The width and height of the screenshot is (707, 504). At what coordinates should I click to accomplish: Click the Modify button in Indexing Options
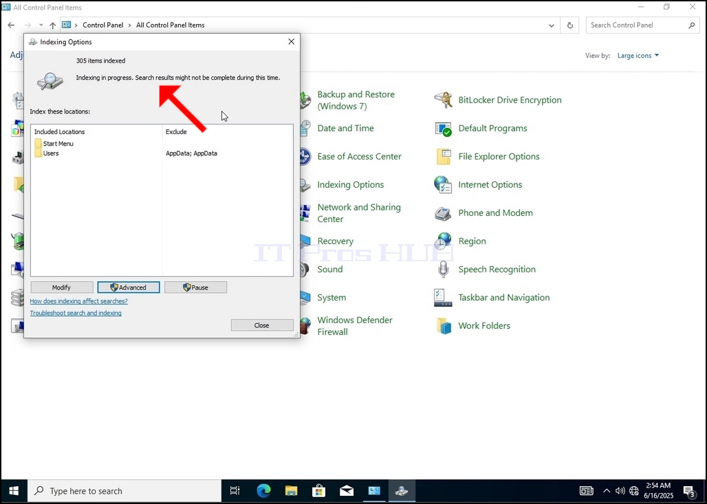62,287
